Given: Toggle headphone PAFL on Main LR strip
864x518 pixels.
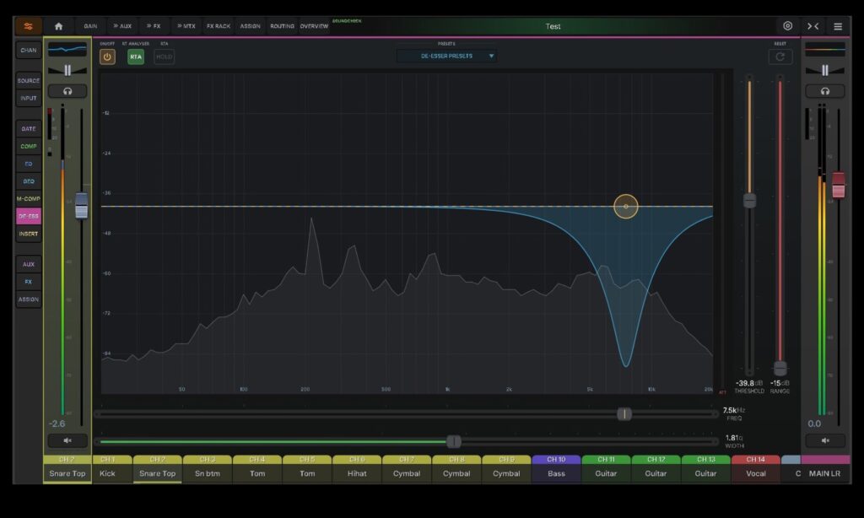Looking at the screenshot, I should (825, 91).
